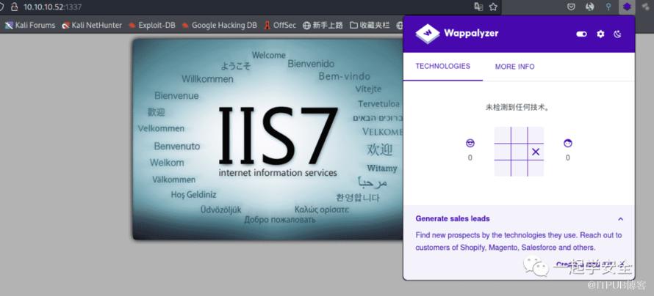The width and height of the screenshot is (654, 296).
Task: Click the tic-tac-toe cell containing the X
Action: (x=536, y=152)
